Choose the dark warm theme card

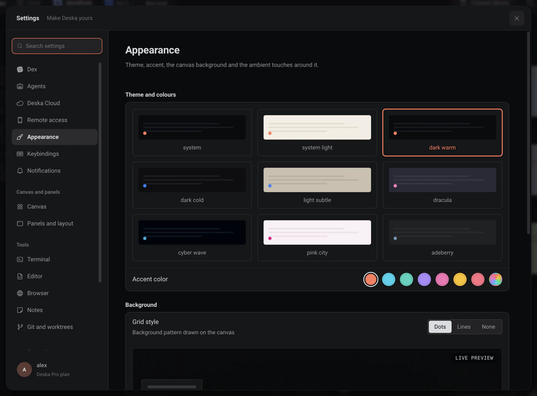[442, 133]
